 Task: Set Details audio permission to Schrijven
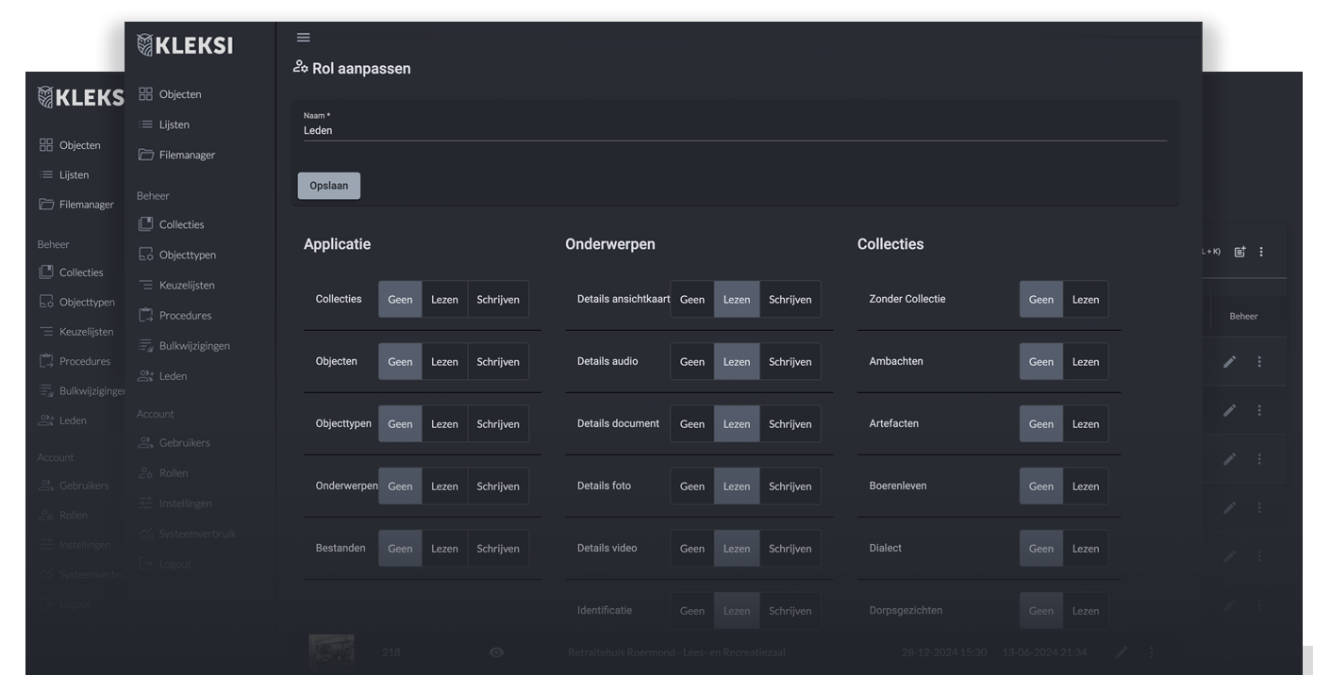pos(790,362)
